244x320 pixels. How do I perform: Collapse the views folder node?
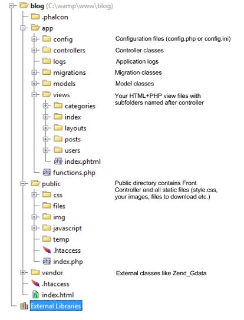[x=34, y=94]
